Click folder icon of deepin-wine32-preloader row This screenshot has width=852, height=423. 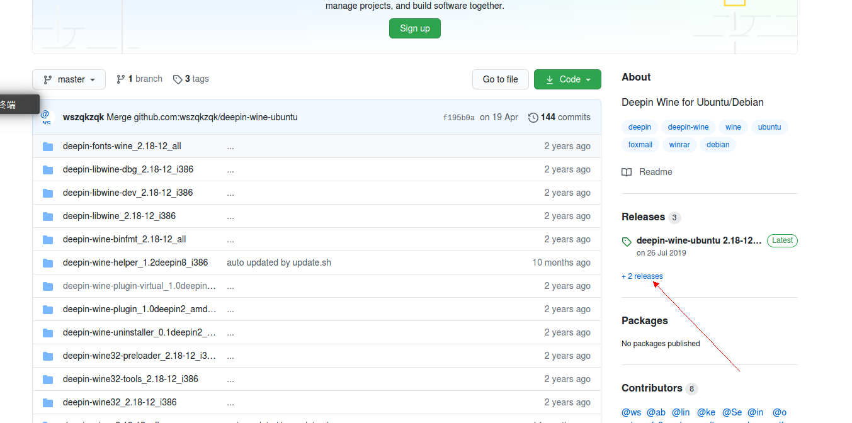[48, 356]
